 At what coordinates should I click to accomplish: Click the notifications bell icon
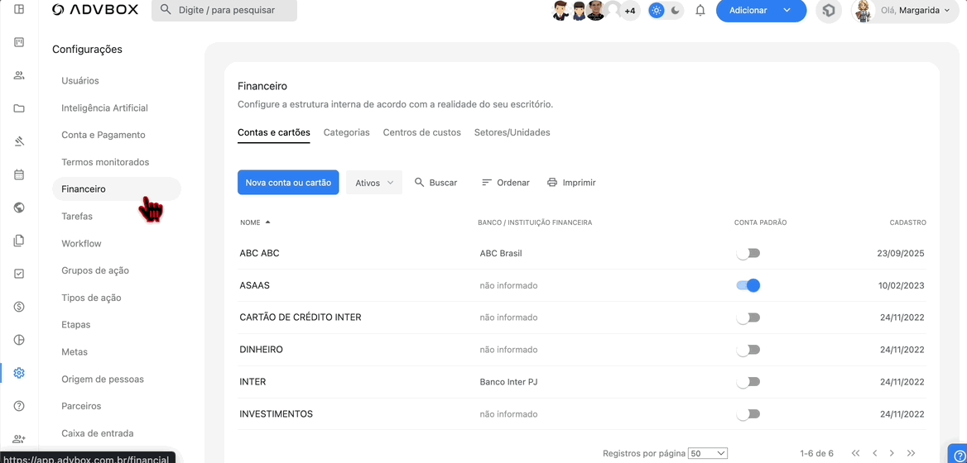point(700,11)
